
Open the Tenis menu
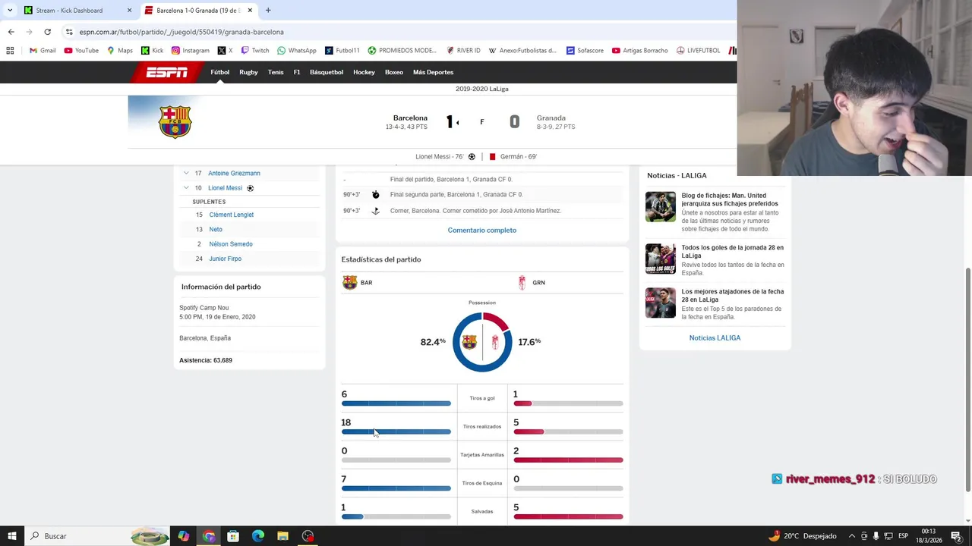(276, 72)
